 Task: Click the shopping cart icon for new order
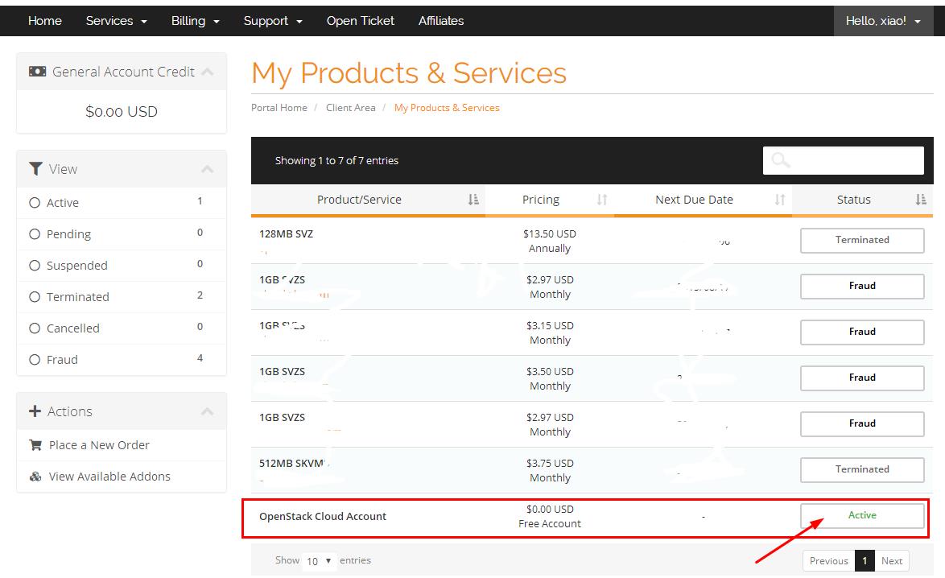(35, 445)
